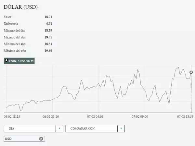This screenshot has height=146, width=195.
Task: Click the 07/02 13:55 axis label
Action: click(x=185, y=116)
